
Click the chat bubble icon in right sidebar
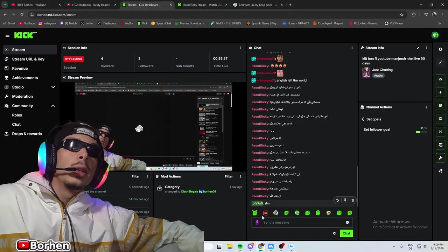click(x=441, y=119)
